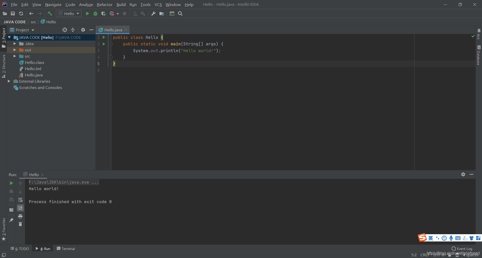Viewport: 482px width, 258px height.
Task: Close the Hello.java editor tab
Action: (x=126, y=30)
